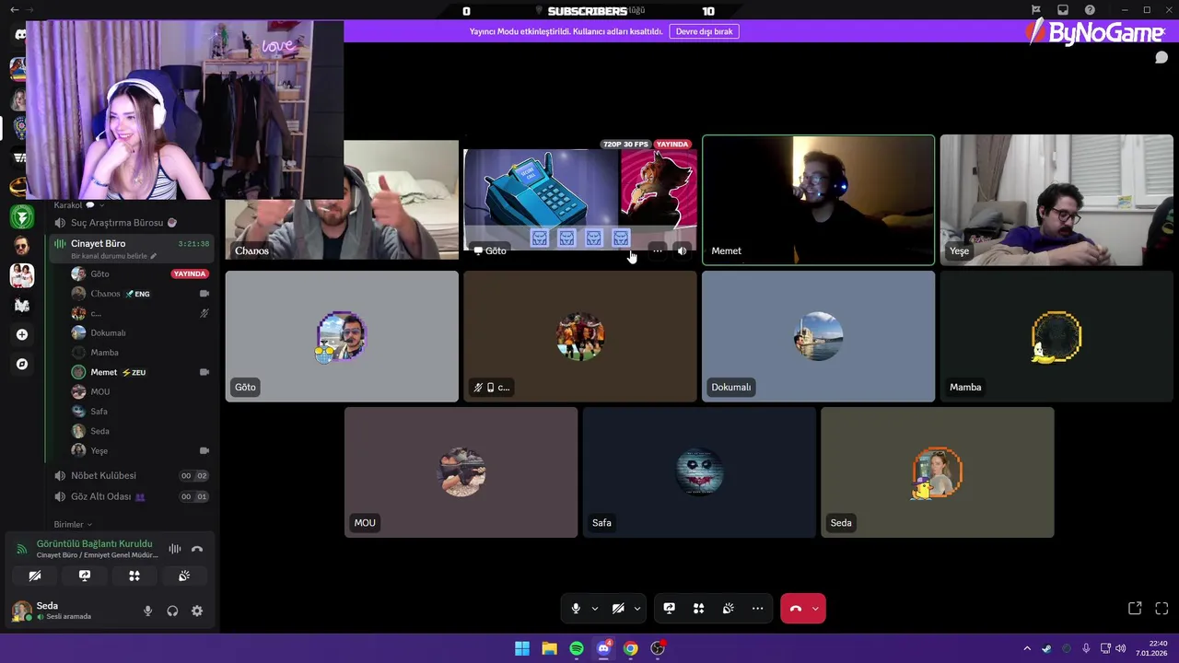Select Mamba in voice member list
Viewport: 1179px width, 663px height.
click(140, 353)
